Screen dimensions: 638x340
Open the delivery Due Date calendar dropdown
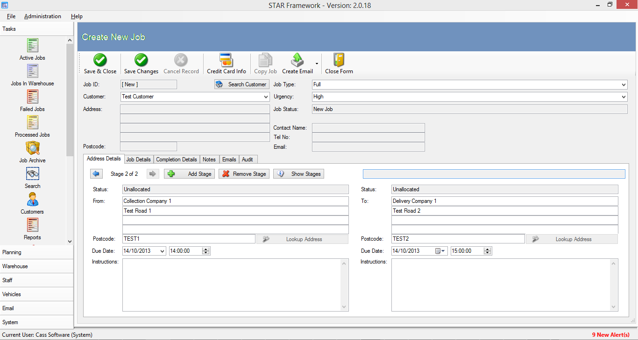[x=440, y=251]
